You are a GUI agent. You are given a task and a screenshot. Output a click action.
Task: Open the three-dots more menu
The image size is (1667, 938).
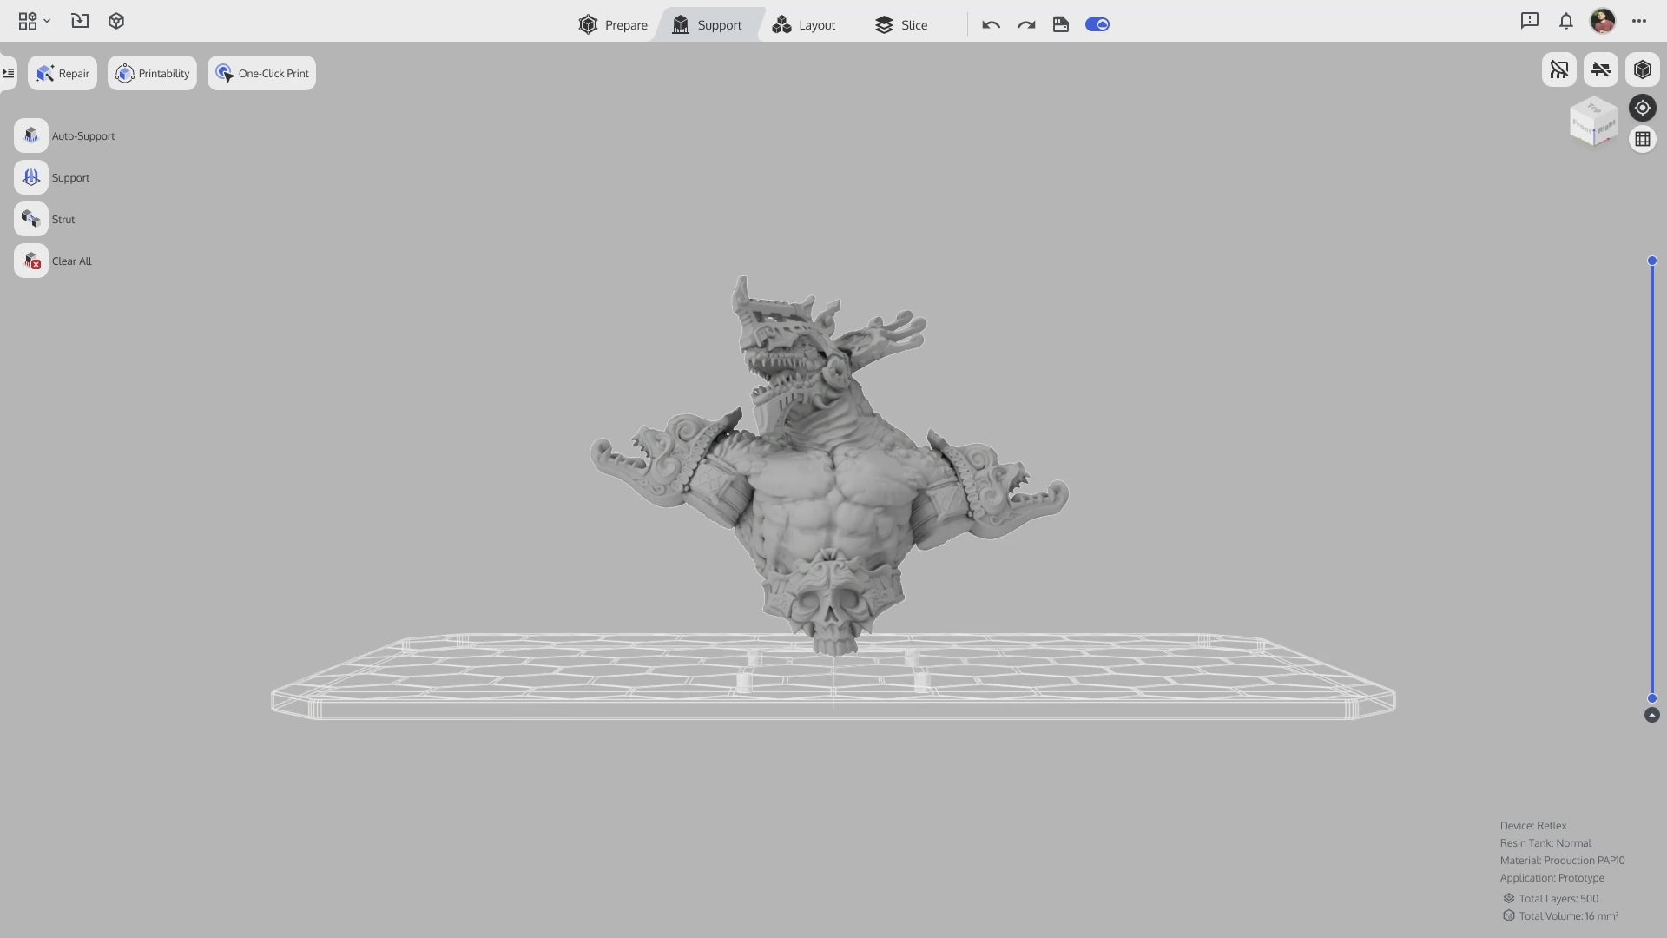[1638, 21]
